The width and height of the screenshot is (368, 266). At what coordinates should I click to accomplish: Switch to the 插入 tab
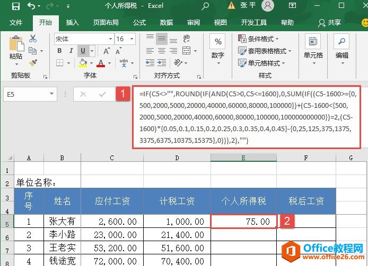(72, 23)
